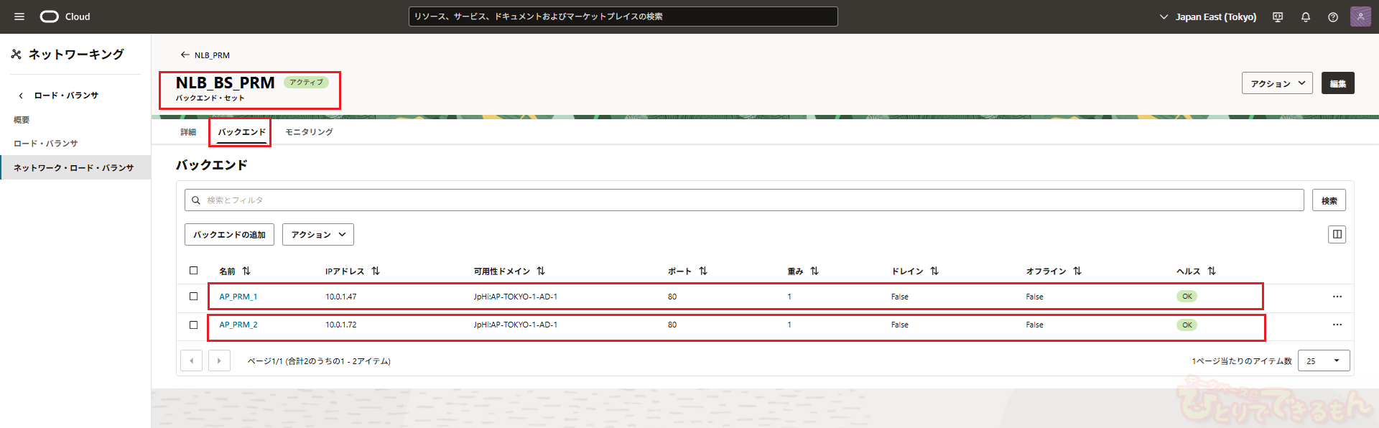Select the checkbox for AP_PRM_1
Image resolution: width=1379 pixels, height=428 pixels.
[x=193, y=296]
